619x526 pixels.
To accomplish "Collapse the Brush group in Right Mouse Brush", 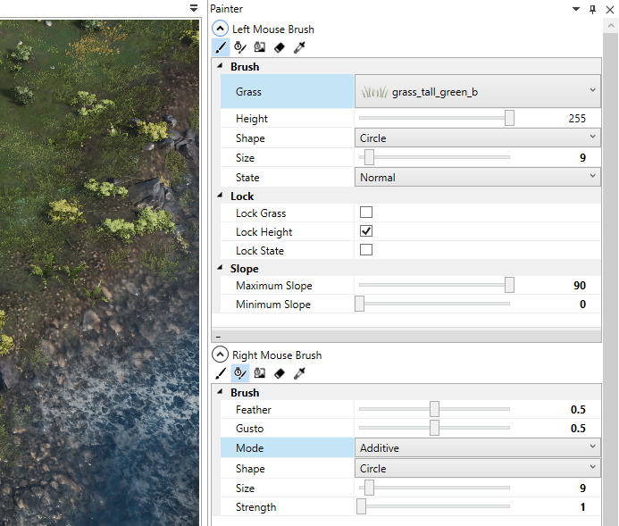I will (220, 392).
